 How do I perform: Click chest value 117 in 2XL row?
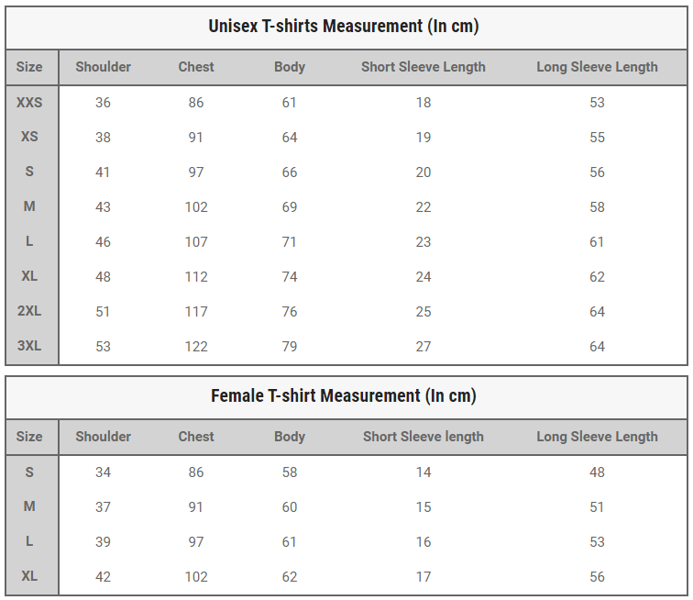pyautogui.click(x=196, y=312)
